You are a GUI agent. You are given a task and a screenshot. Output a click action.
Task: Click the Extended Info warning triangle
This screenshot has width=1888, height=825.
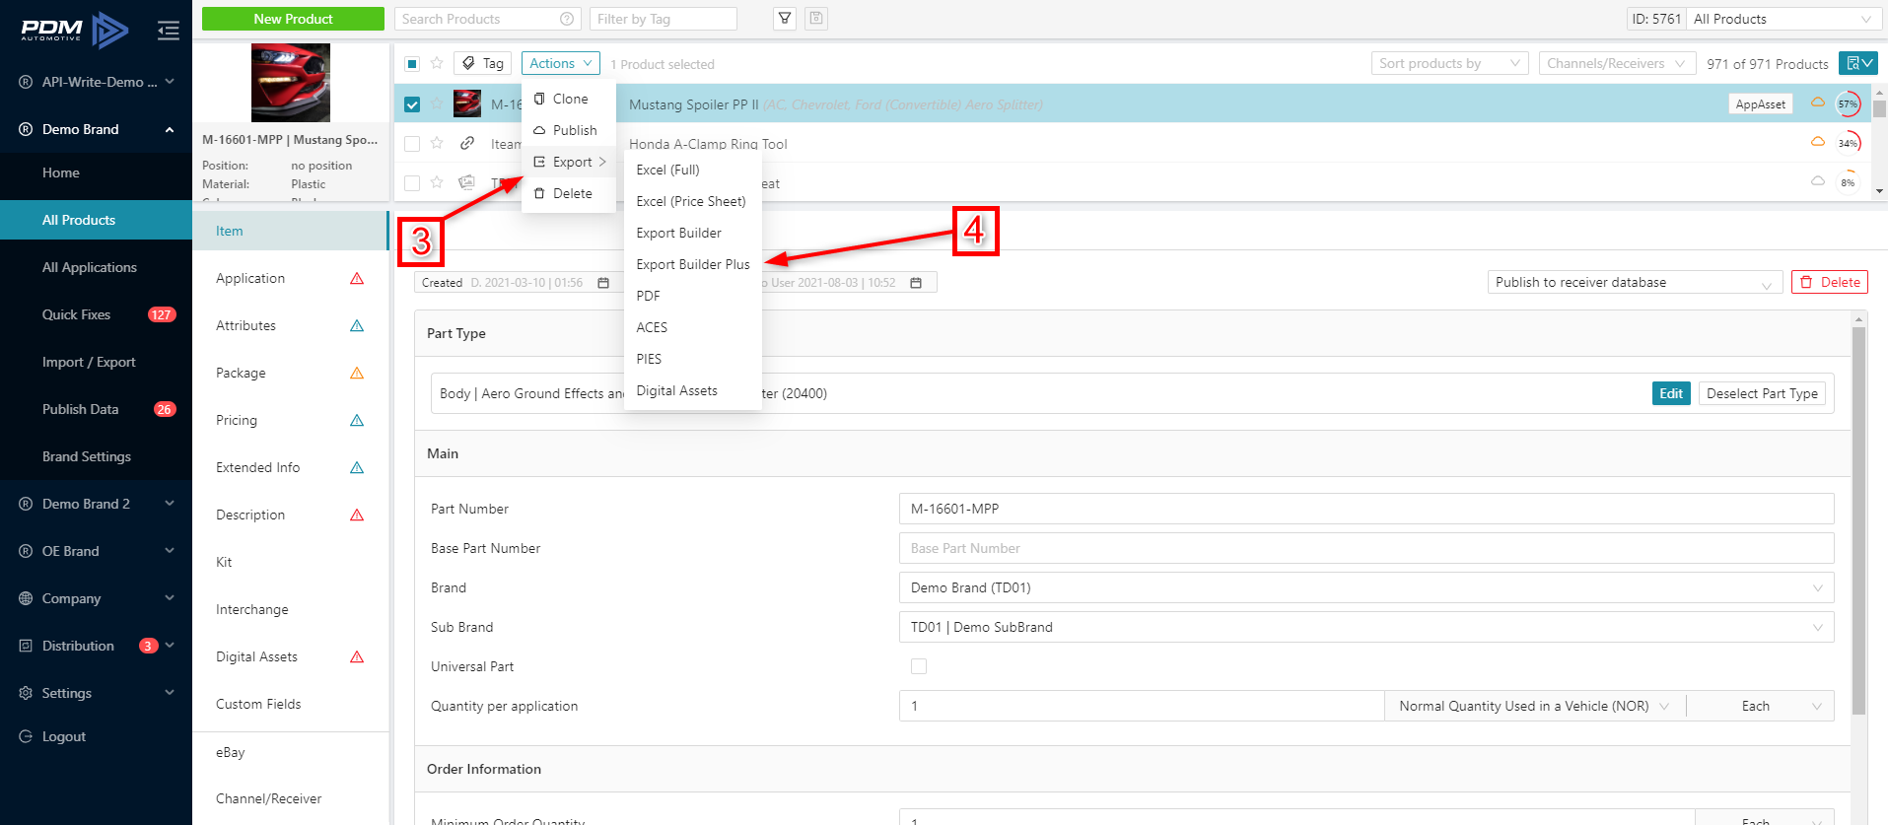(x=357, y=467)
